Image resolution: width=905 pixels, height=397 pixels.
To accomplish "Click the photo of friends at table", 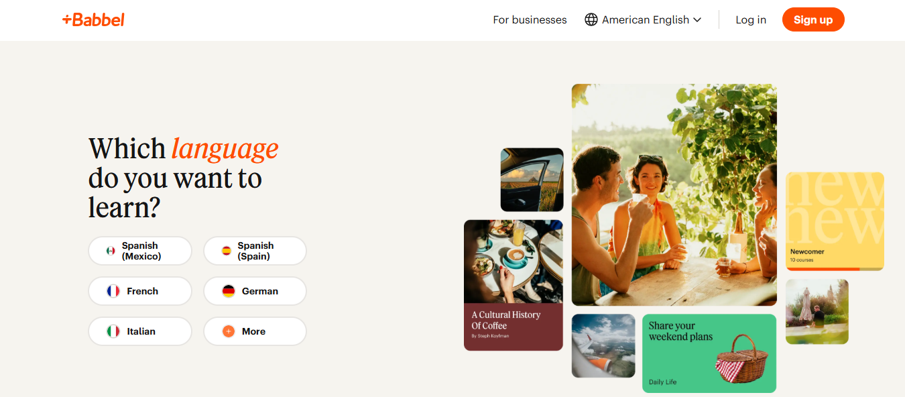I will click(x=674, y=194).
